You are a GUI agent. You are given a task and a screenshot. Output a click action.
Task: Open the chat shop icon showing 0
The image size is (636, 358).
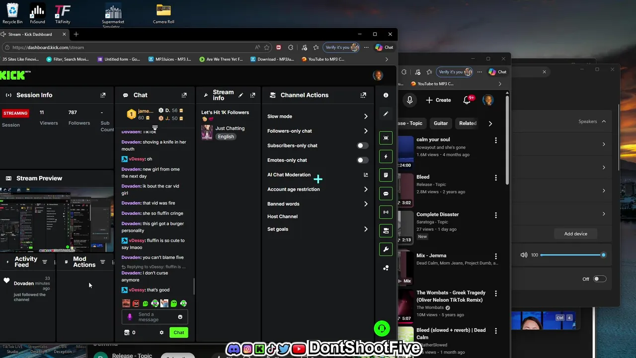tap(129, 333)
